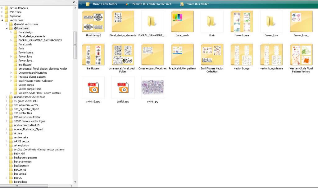The image size is (318, 188).
Task: Select floris in folder tree
Action: 21,48
